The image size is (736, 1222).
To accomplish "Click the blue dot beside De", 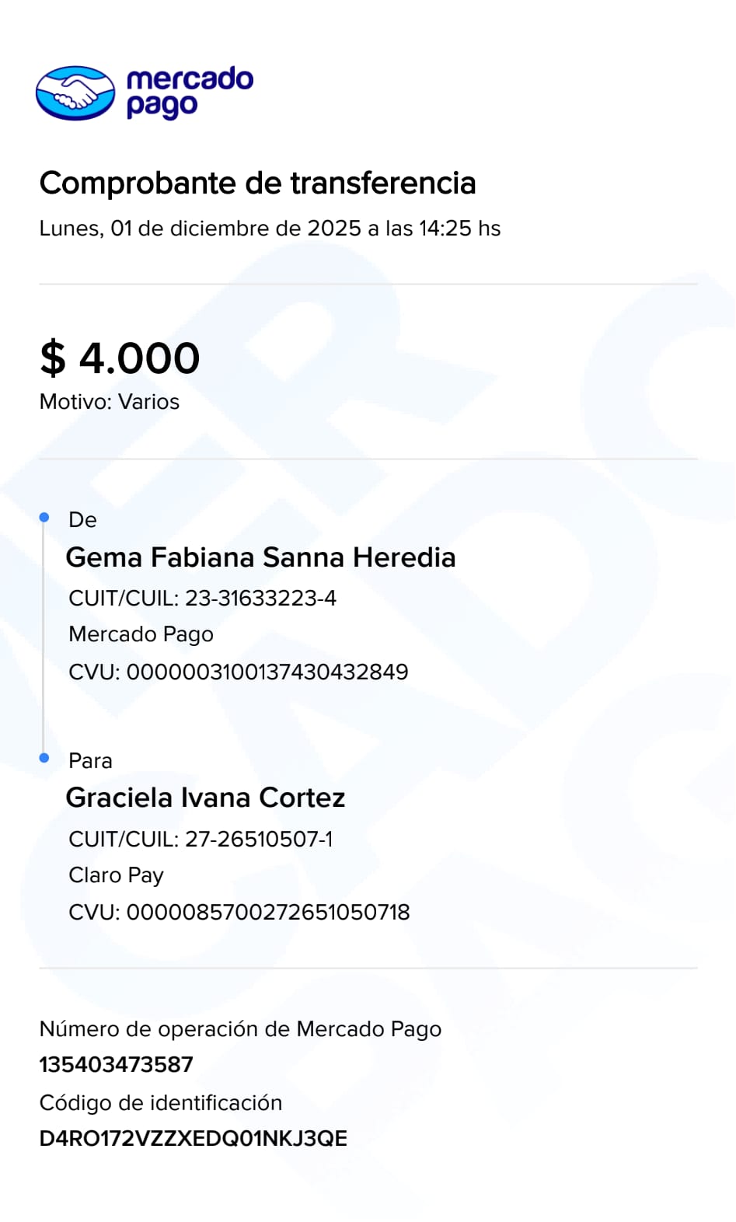I will pyautogui.click(x=44, y=518).
